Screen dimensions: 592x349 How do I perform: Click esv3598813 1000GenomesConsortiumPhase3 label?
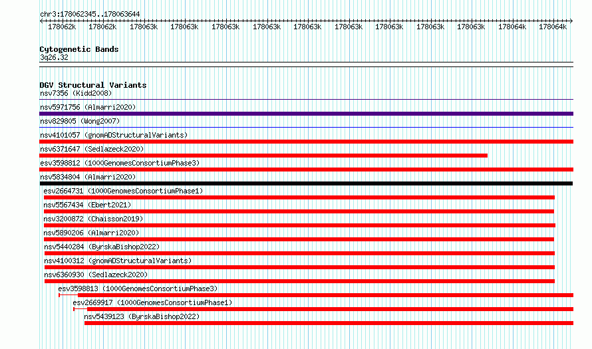coord(138,289)
